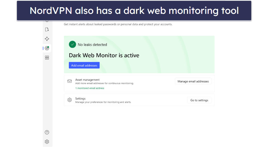
Task: Click the No leaks detected status text
Action: (92, 45)
